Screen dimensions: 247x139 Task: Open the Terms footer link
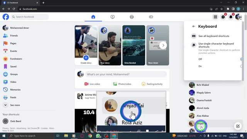(12, 128)
